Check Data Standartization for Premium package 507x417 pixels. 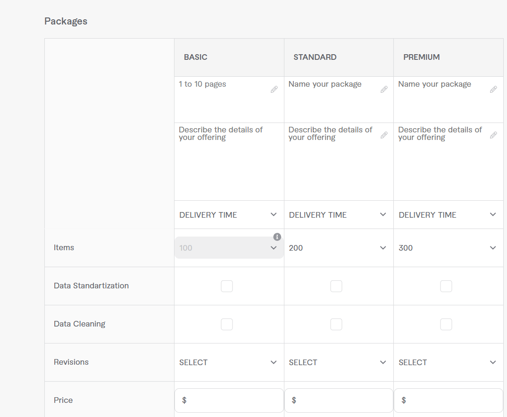(x=446, y=286)
